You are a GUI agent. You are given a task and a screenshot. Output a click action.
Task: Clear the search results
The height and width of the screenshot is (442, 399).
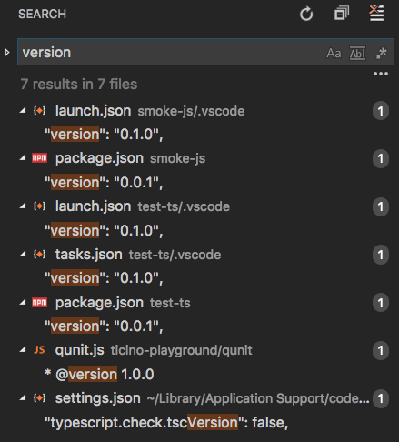click(x=376, y=14)
